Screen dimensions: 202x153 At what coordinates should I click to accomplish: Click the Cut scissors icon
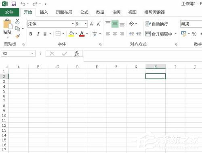[17, 21]
